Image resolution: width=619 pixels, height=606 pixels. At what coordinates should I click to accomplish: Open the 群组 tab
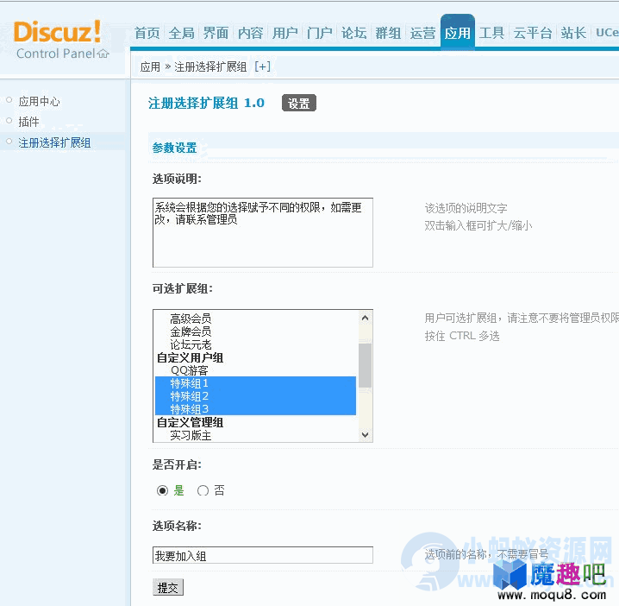coord(389,33)
